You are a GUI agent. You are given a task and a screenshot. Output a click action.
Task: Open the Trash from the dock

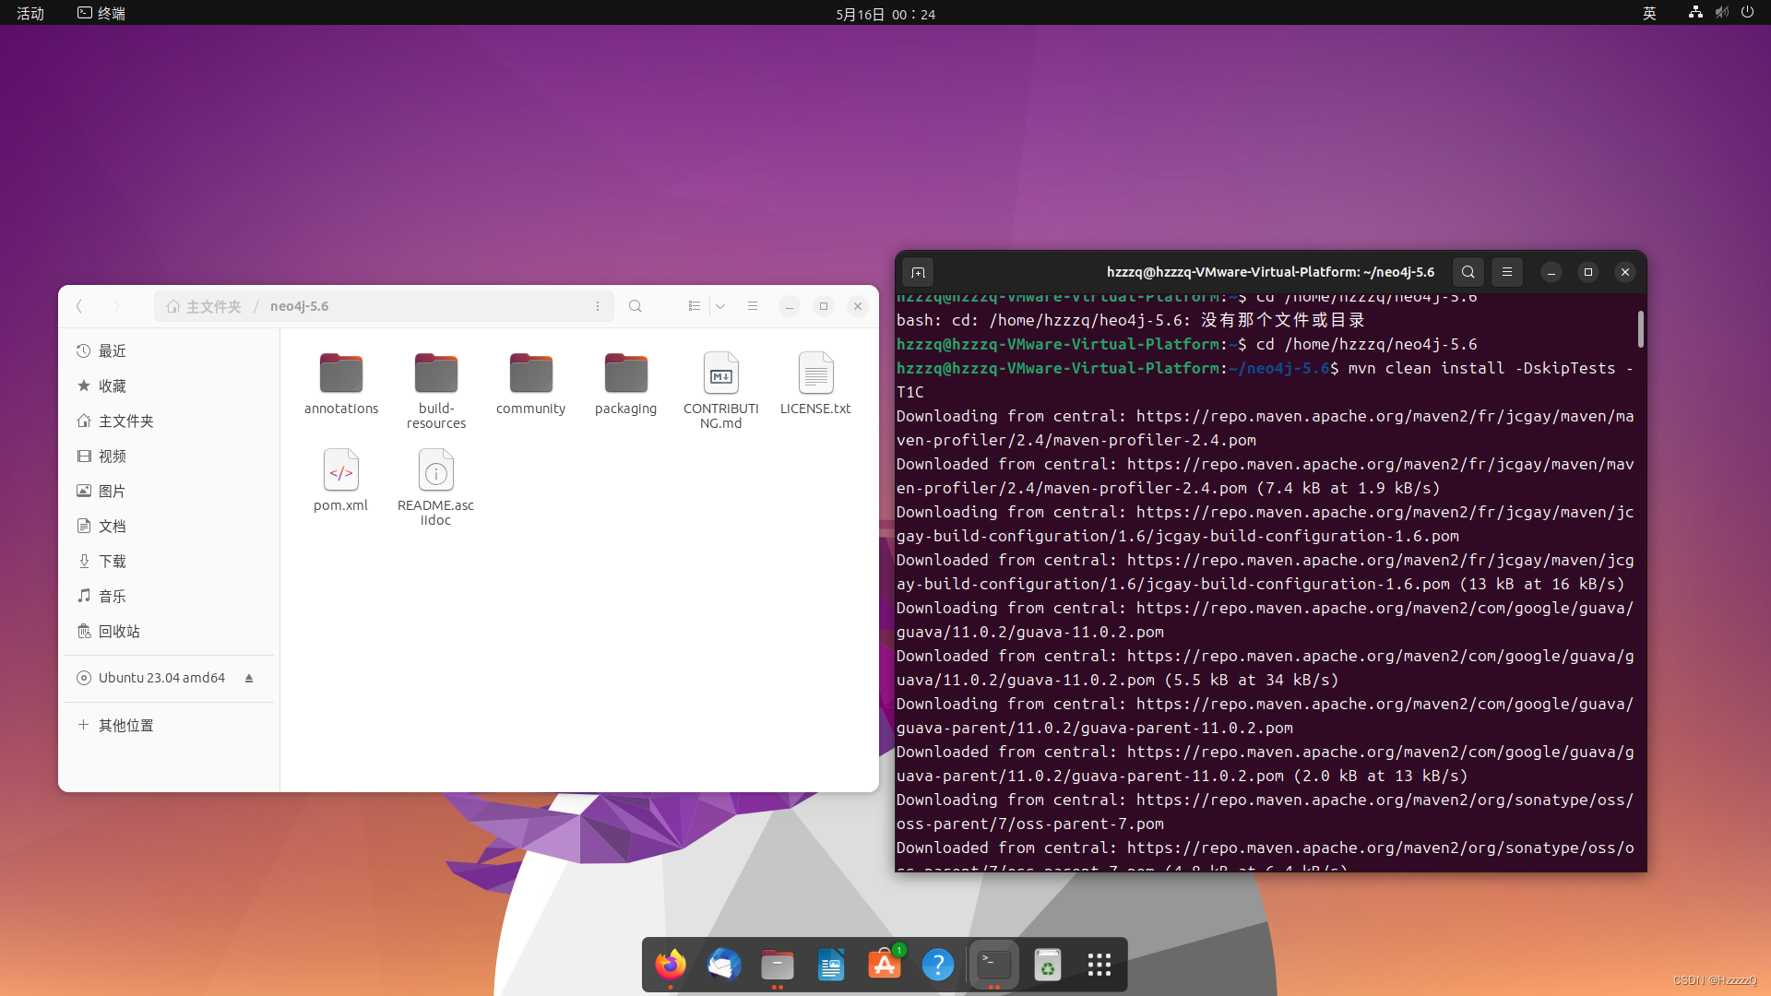point(1048,966)
